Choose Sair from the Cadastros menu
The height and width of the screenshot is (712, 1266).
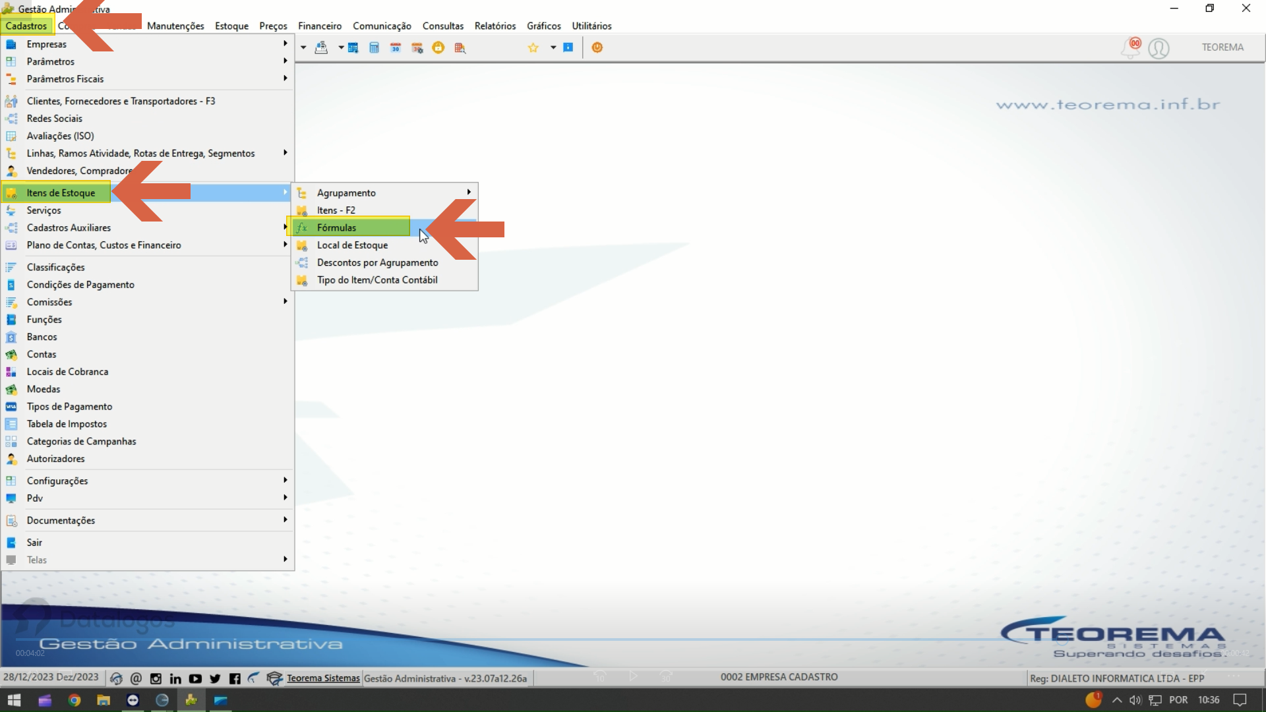pos(147,543)
